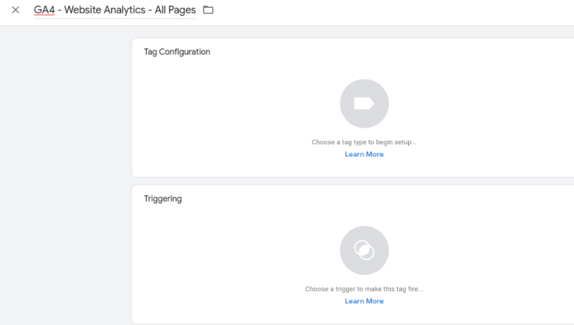574x325 pixels.
Task: Click the underlined word GA4 in title
Action: point(44,10)
